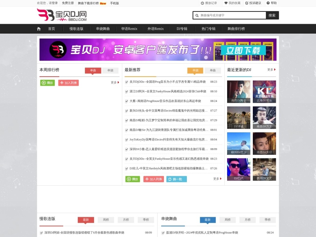Check the 吴川DjDDz Prog 串烧 song checkbox
This screenshot has height=237, width=316.
point(127,83)
